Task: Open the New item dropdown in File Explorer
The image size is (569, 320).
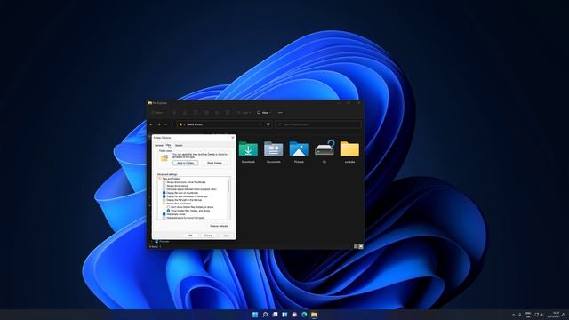Action: click(x=158, y=113)
